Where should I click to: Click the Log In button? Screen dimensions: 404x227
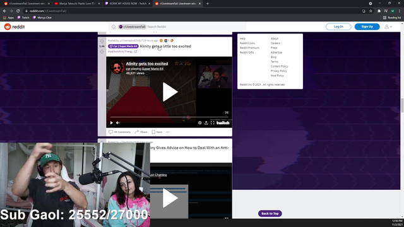pos(338,26)
